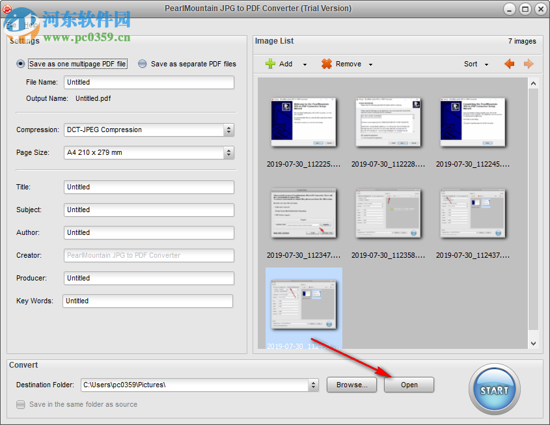Open the Remove button dropdown arrow
Screen dimensions: 550x425
point(370,64)
